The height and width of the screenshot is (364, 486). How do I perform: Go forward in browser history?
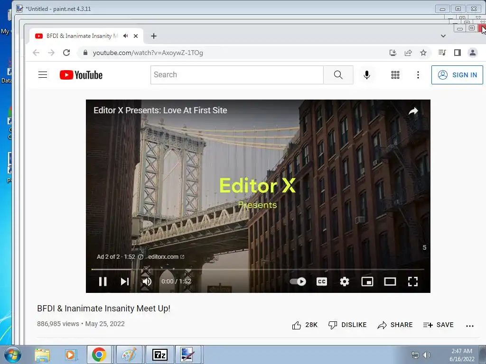(51, 53)
